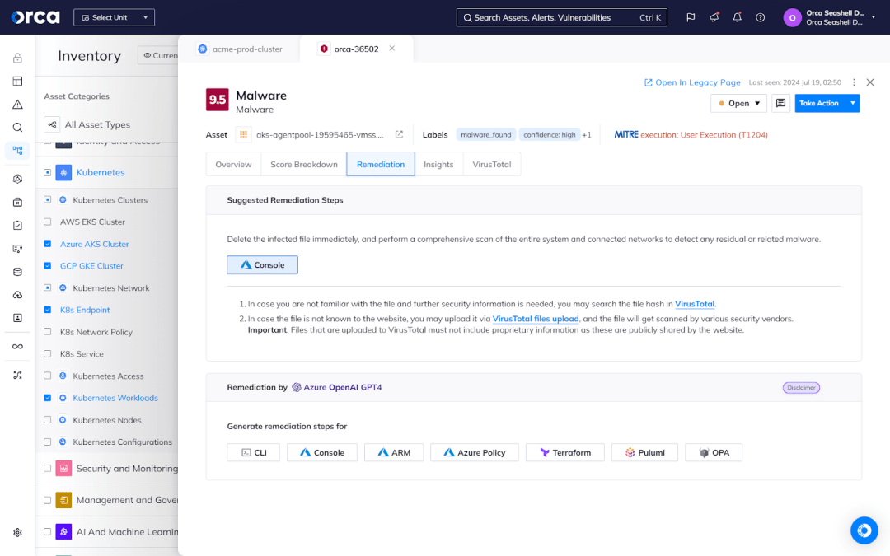Open the database icon in left sidebar
The width and height of the screenshot is (890, 556).
[x=17, y=272]
